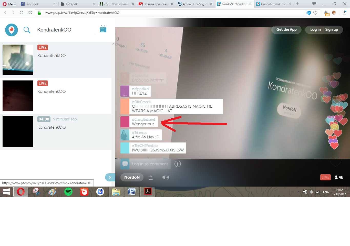
Task: Go back to the previous page
Action: pyautogui.click(x=5, y=13)
